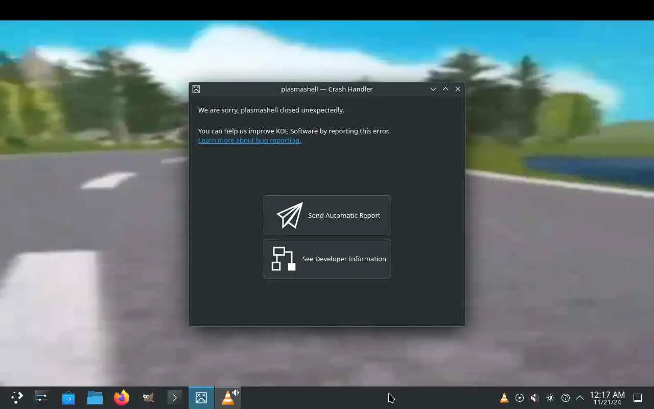The height and width of the screenshot is (409, 654).
Task: Click the Show Desktop corner button
Action: click(638, 398)
